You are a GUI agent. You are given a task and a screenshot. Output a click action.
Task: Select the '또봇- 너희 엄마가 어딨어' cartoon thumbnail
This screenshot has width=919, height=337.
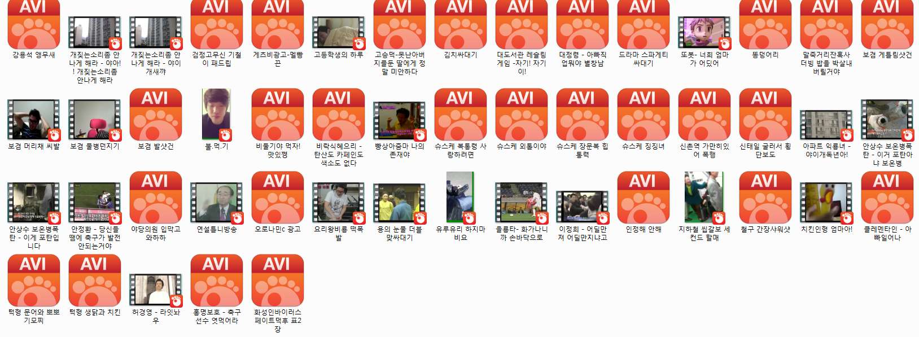(704, 33)
